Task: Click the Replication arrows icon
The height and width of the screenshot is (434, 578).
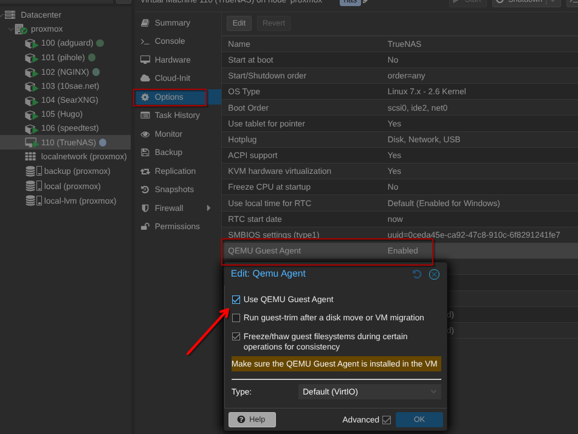Action: 145,171
